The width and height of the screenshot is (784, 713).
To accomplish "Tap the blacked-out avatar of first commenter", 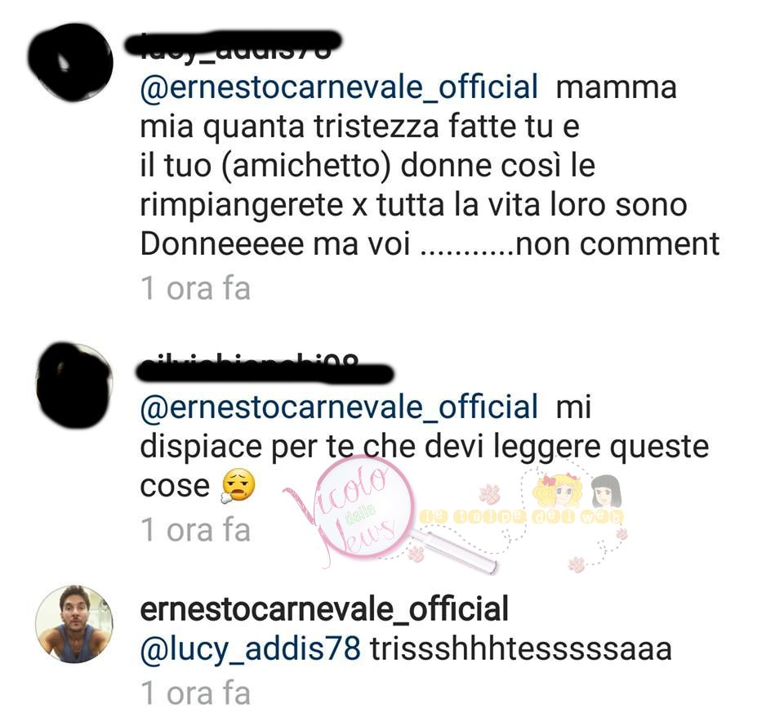I will pyautogui.click(x=70, y=62).
